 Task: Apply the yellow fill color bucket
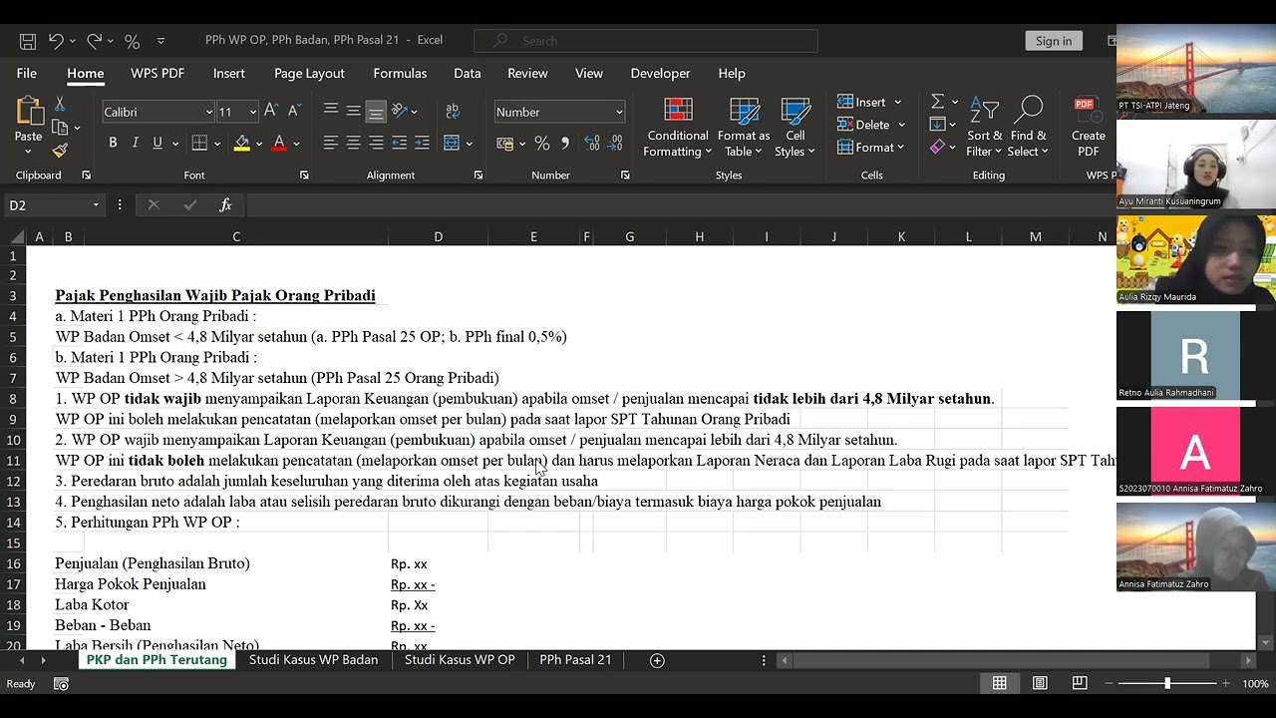coord(241,144)
